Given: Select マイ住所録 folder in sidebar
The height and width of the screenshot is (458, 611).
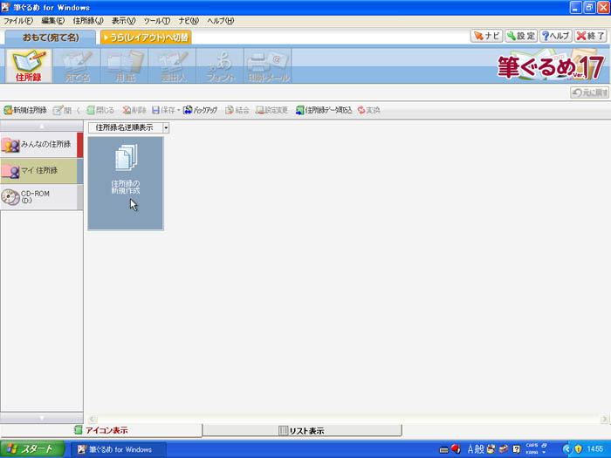Looking at the screenshot, I should (x=40, y=170).
